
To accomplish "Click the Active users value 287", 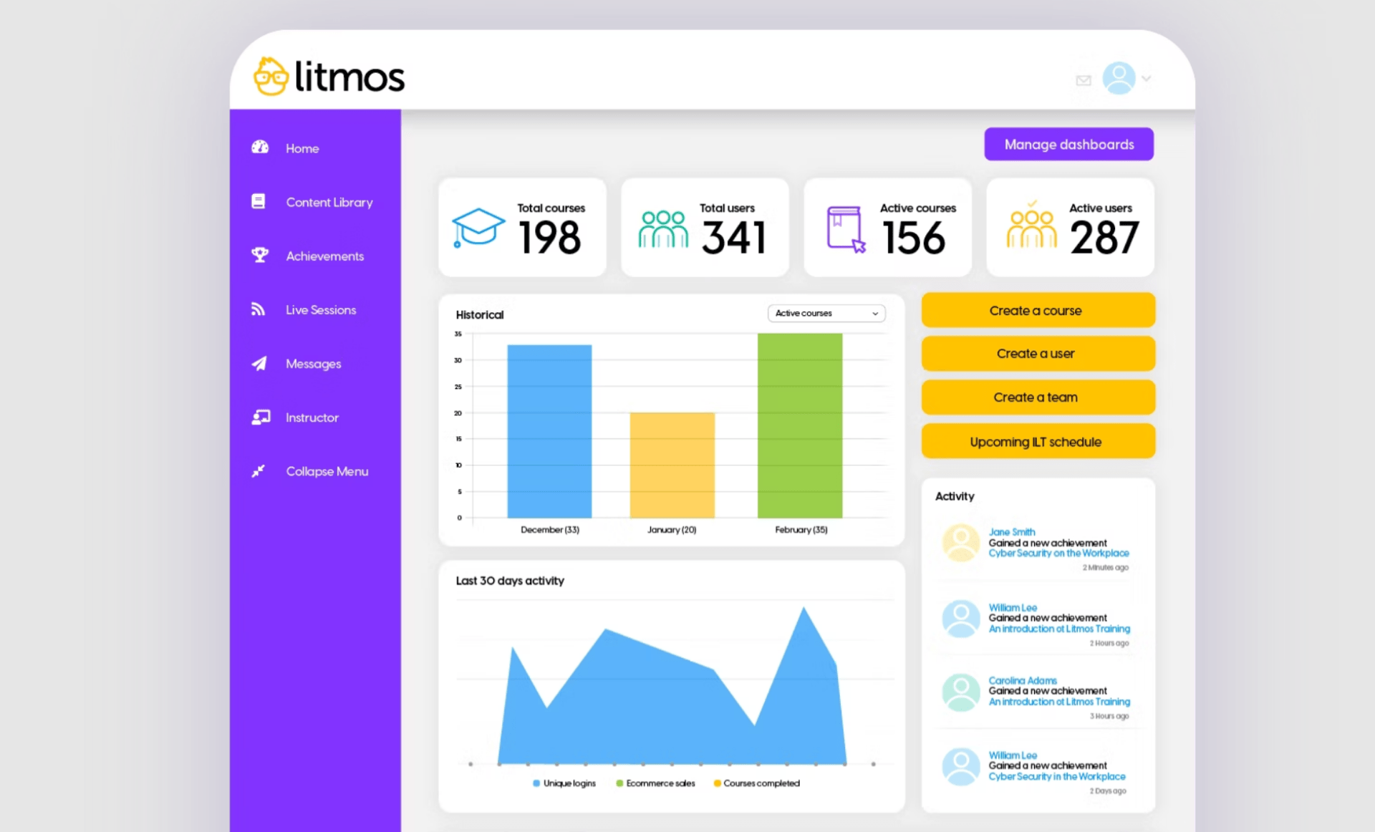I will pos(1104,238).
